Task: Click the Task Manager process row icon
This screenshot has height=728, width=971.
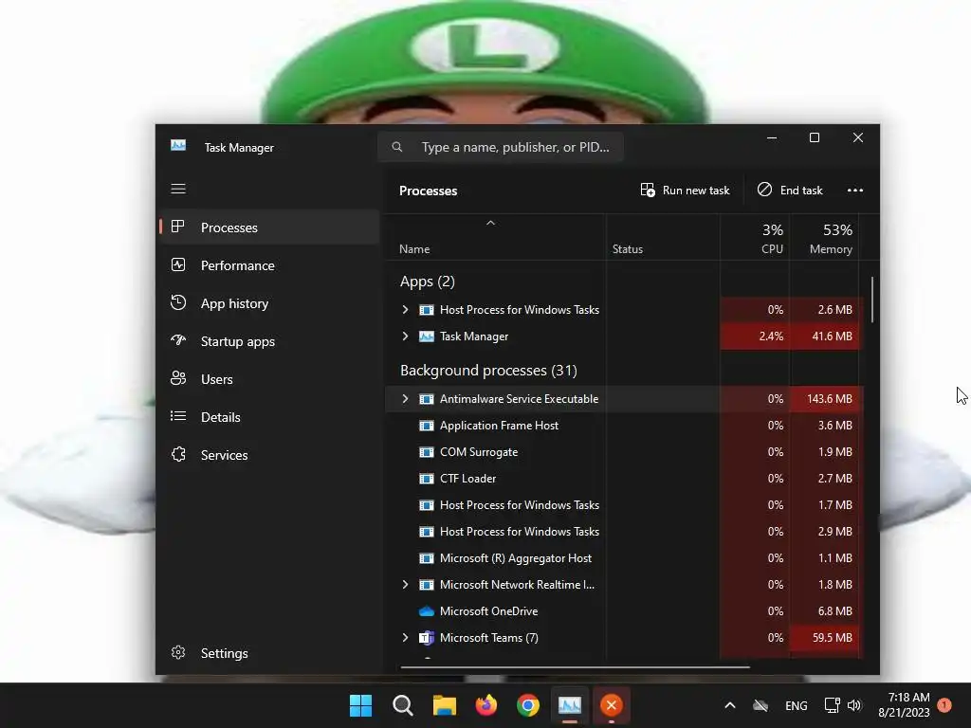Action: coord(426,337)
